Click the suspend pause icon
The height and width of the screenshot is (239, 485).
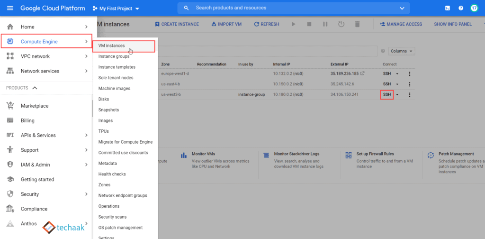pyautogui.click(x=325, y=24)
